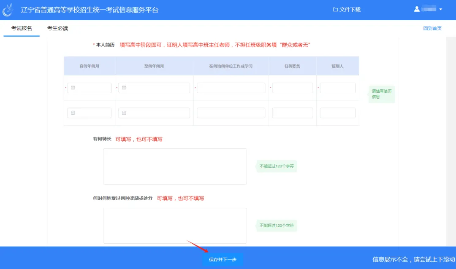The width and height of the screenshot is (456, 269).
Task: Click calendar icon in first-row 至何年何月 field
Action: pos(124,88)
